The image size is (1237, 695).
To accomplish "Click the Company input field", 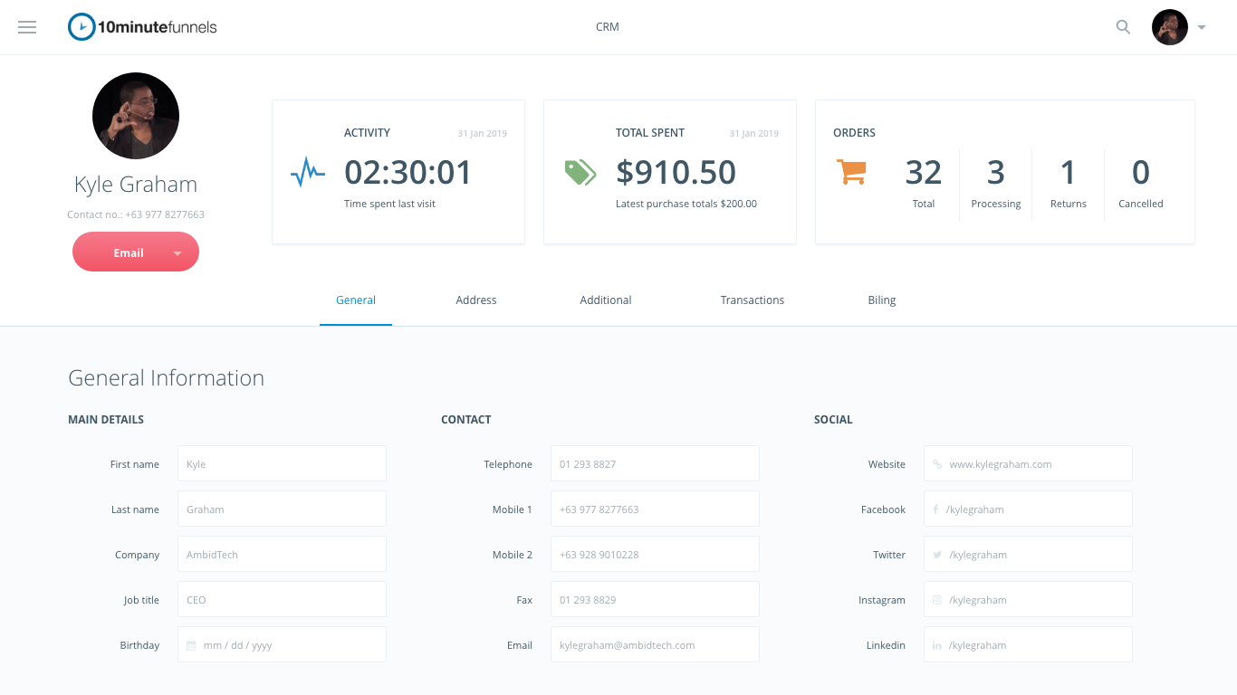I will tap(282, 555).
